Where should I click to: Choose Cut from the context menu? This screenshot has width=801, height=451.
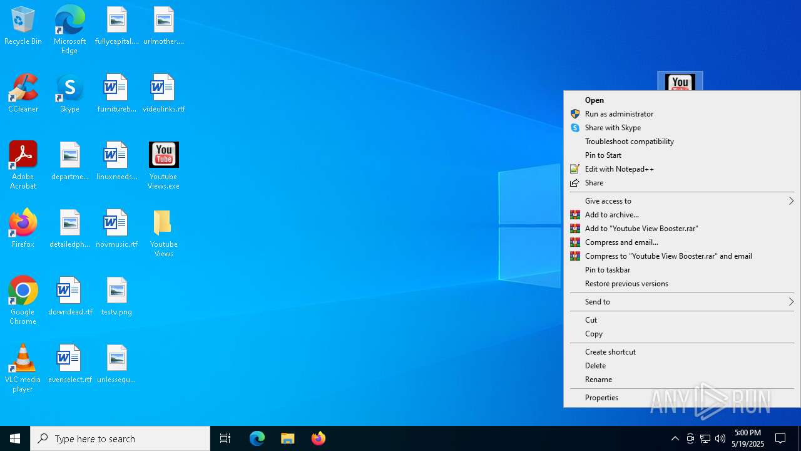click(x=682, y=320)
